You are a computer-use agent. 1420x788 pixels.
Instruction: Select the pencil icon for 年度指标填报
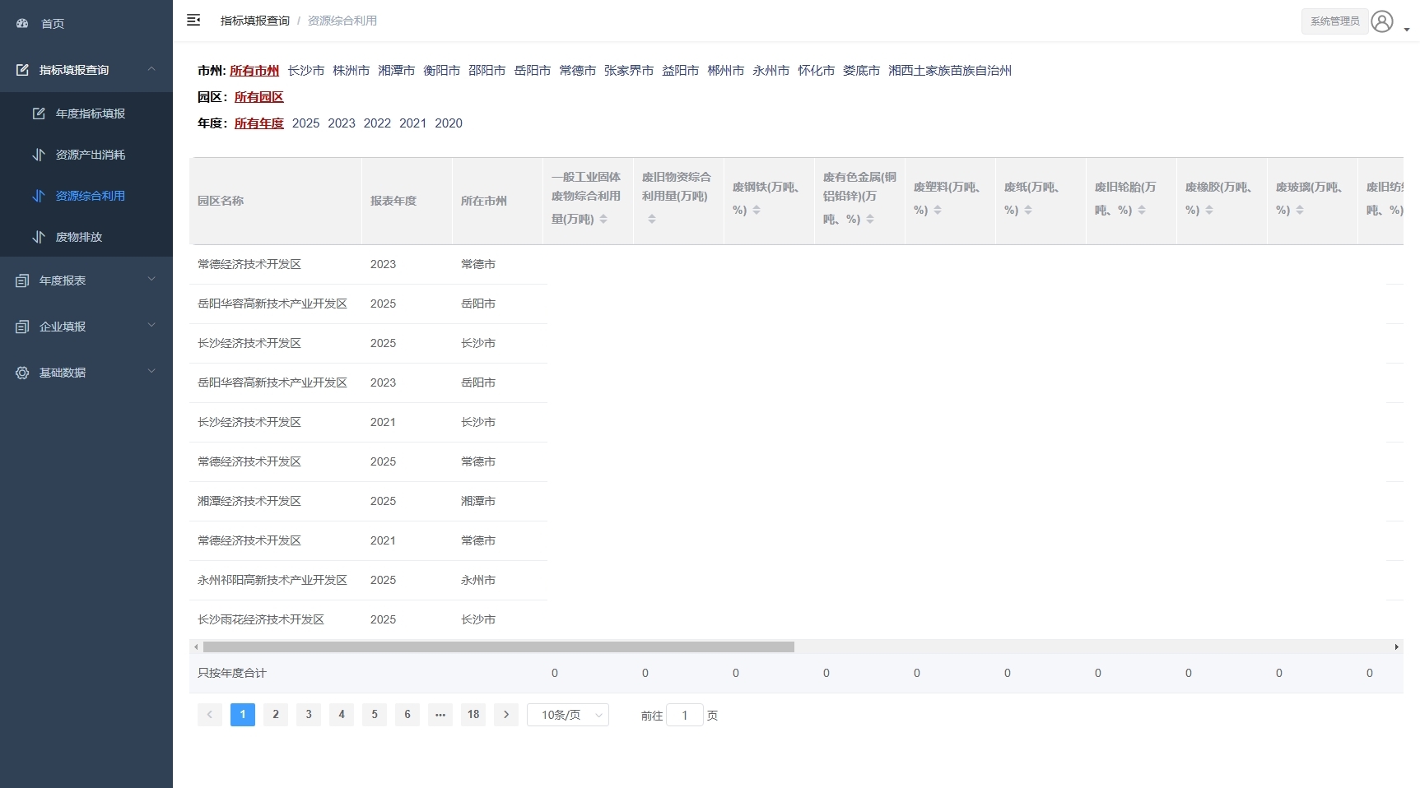38,114
